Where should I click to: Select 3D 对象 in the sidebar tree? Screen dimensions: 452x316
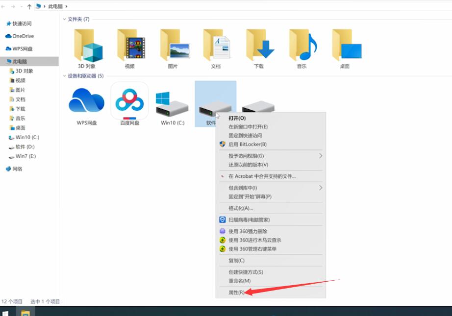click(22, 71)
